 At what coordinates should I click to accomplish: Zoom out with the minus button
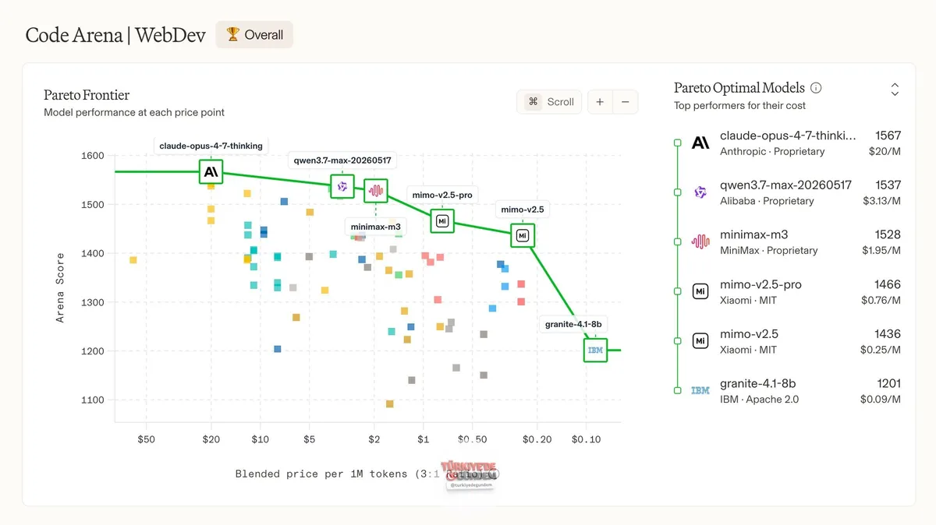click(x=626, y=102)
